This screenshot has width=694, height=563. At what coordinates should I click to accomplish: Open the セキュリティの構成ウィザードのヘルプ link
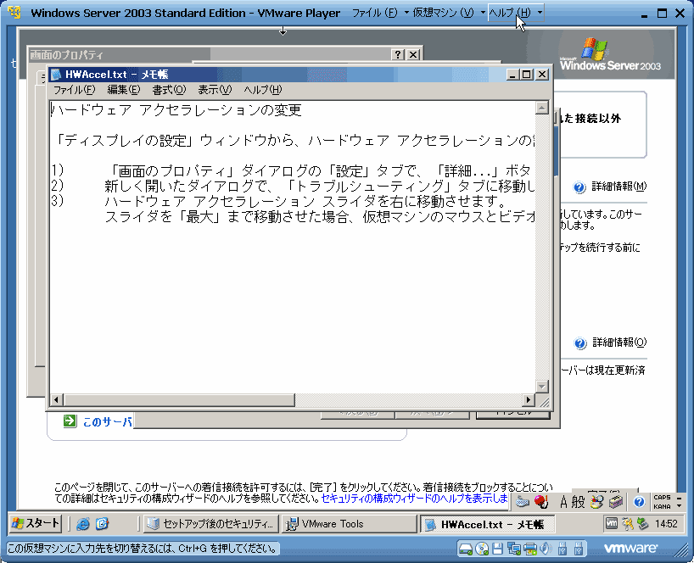coord(414,499)
